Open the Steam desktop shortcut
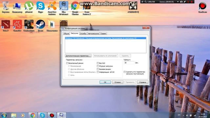The height and width of the screenshot is (118, 210). click(x=40, y=26)
